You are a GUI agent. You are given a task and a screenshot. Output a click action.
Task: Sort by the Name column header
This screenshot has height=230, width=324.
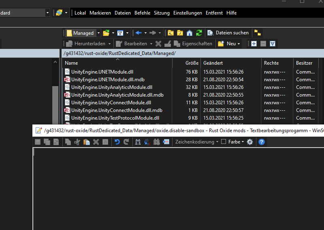(117, 63)
